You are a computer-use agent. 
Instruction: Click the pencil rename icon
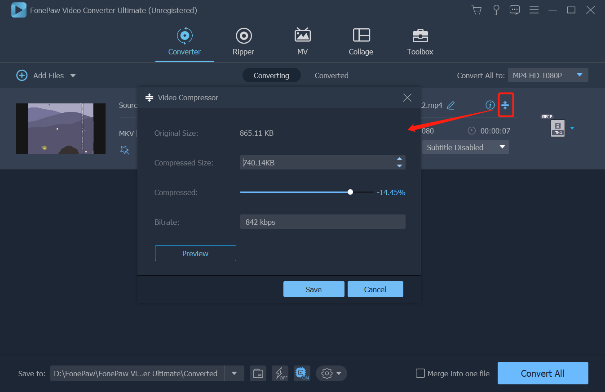(451, 105)
